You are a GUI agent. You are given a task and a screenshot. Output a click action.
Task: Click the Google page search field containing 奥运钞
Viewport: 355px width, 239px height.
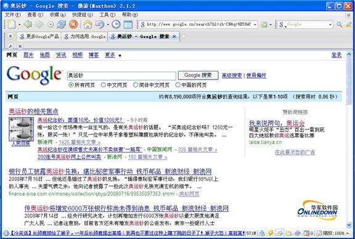[121, 76]
